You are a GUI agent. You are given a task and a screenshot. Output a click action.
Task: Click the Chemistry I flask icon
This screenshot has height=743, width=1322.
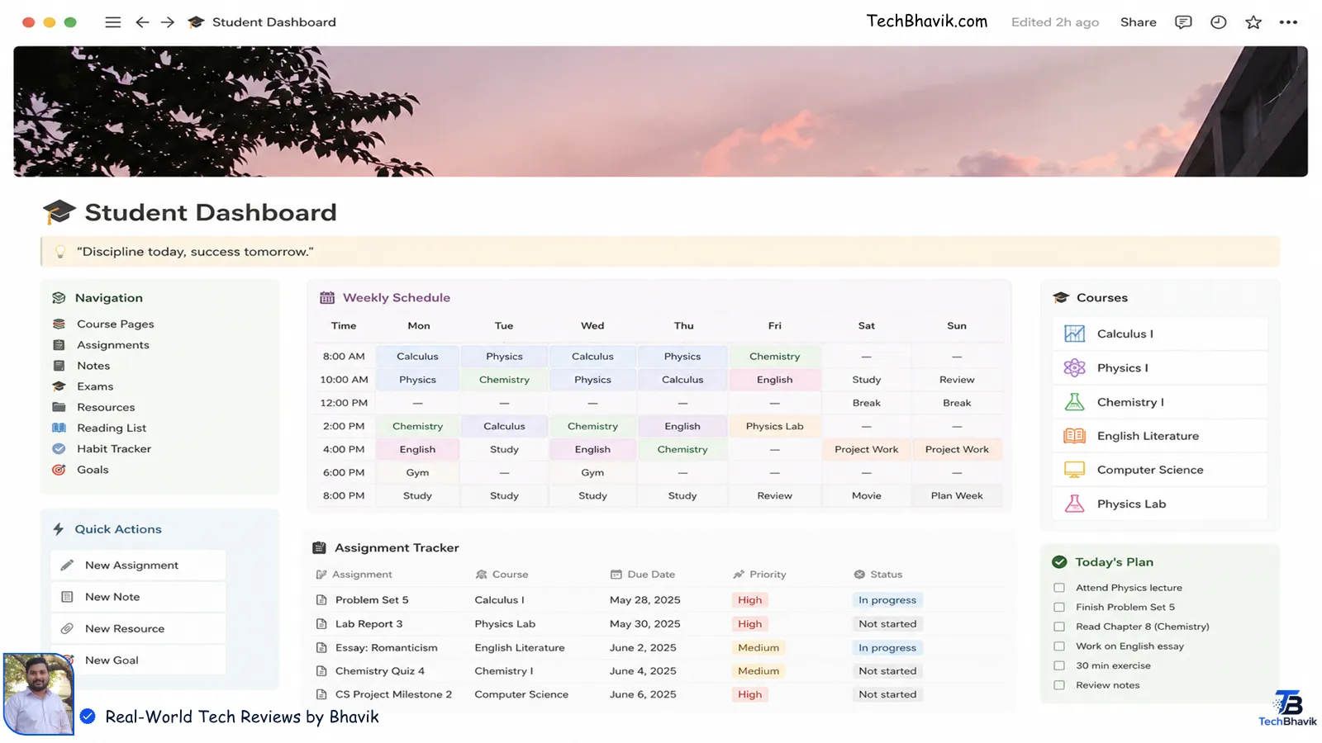coord(1074,402)
